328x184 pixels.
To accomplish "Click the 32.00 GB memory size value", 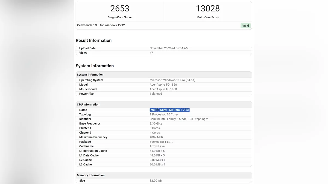I will tap(156, 181).
